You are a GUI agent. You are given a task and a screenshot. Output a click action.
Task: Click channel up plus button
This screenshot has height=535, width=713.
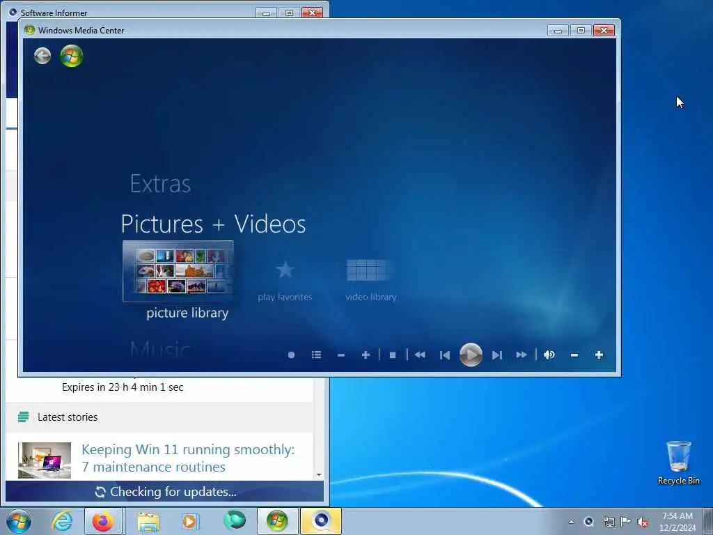[366, 355]
